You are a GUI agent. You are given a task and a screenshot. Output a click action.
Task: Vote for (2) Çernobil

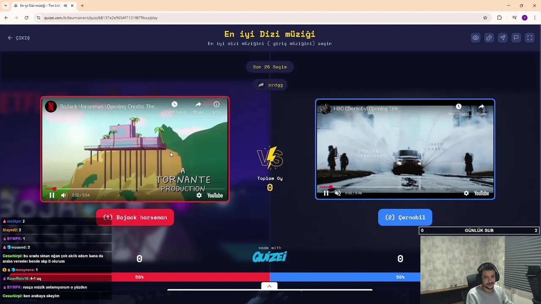point(405,217)
